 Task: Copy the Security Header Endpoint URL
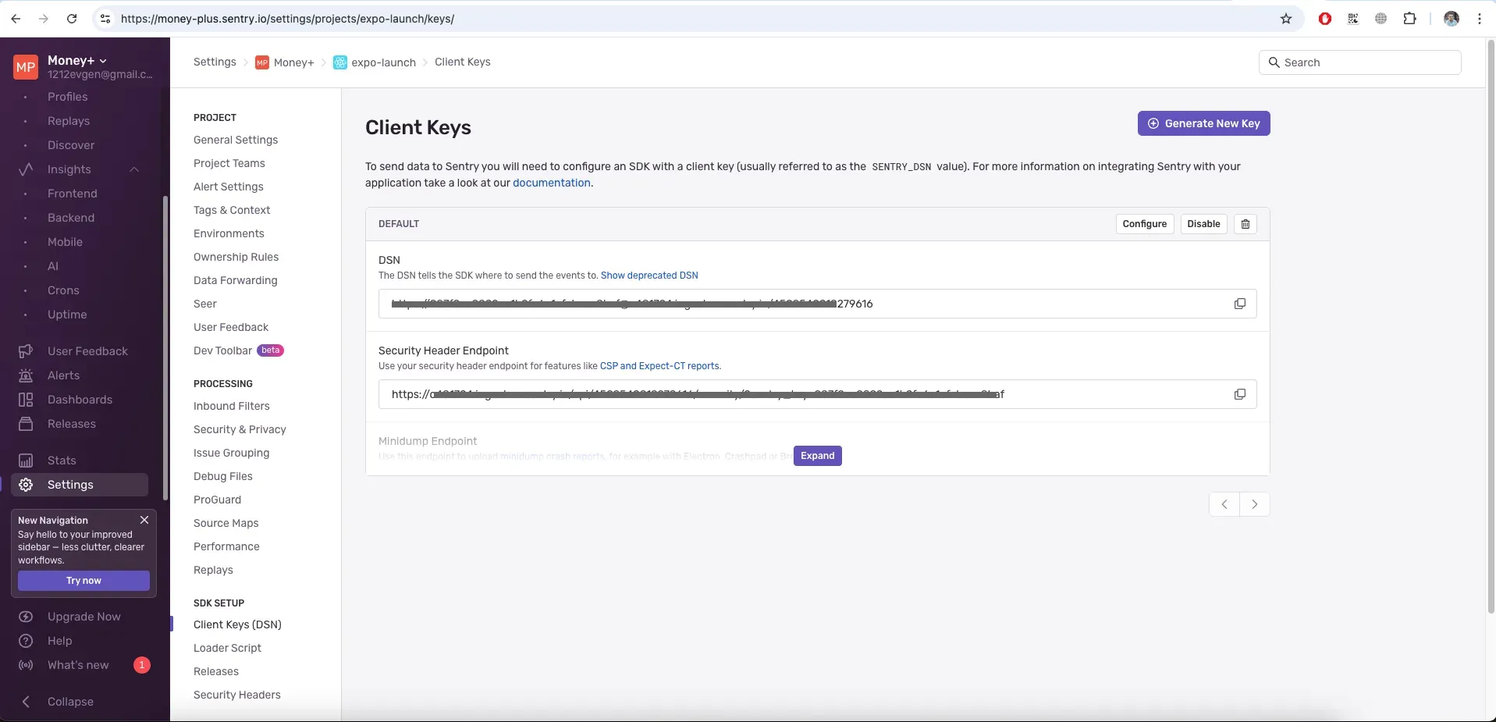[1239, 394]
